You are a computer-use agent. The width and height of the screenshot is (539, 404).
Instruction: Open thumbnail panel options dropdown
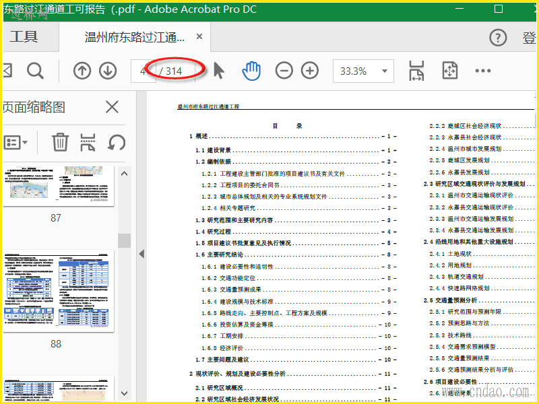[15, 142]
